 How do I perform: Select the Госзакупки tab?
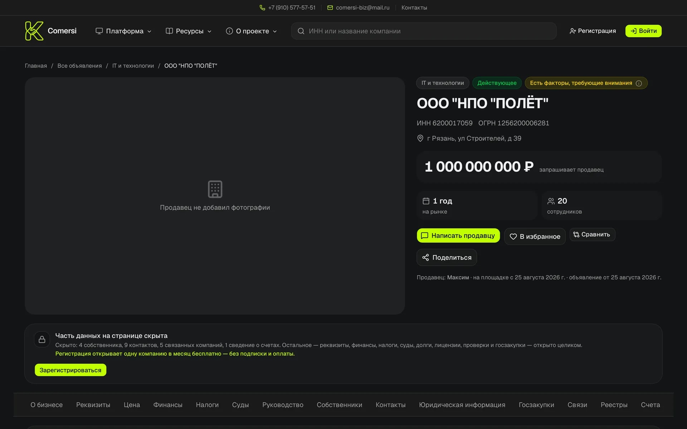pyautogui.click(x=536, y=405)
